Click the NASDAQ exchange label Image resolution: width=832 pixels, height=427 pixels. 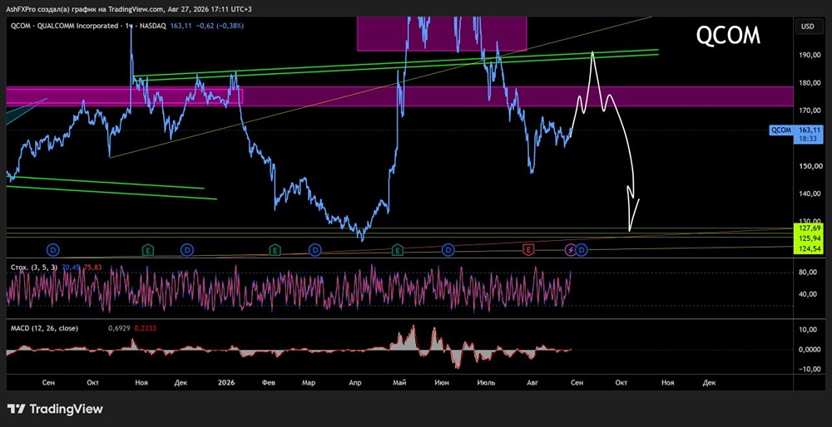click(153, 25)
